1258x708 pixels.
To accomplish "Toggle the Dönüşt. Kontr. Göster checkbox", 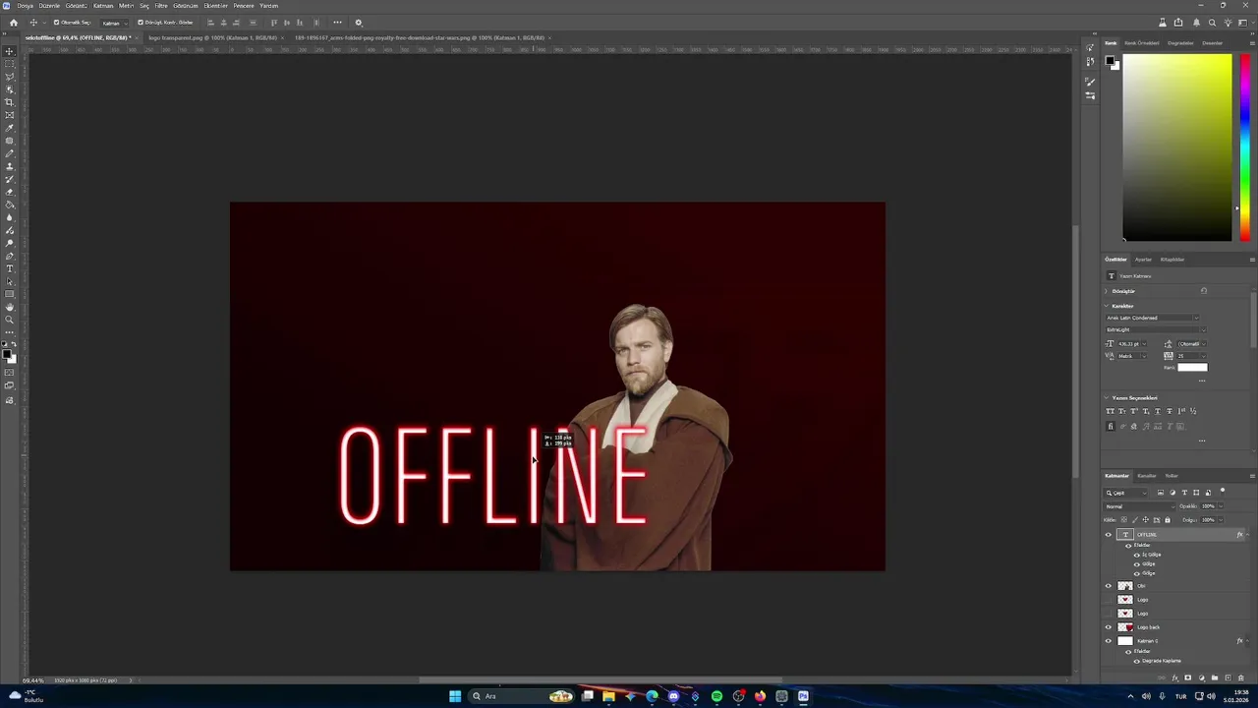I will click(x=141, y=23).
